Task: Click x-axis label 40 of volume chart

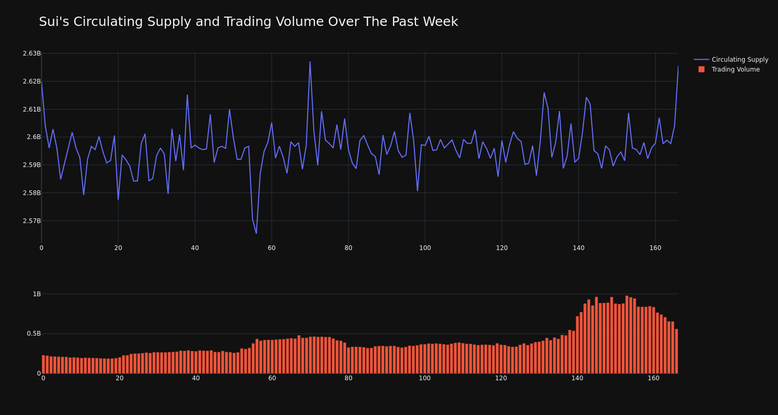Action: tap(196, 378)
